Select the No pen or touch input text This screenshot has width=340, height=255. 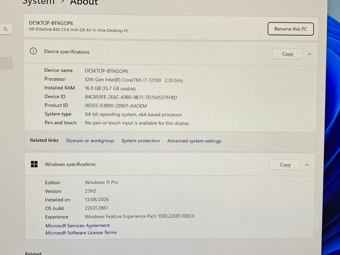(137, 123)
